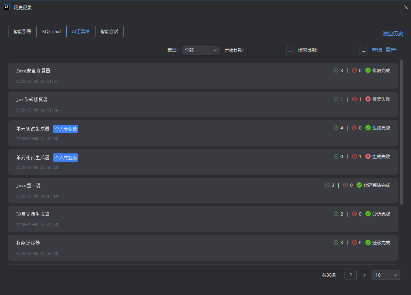Expand the page size dropdown showing 10

(x=386, y=275)
